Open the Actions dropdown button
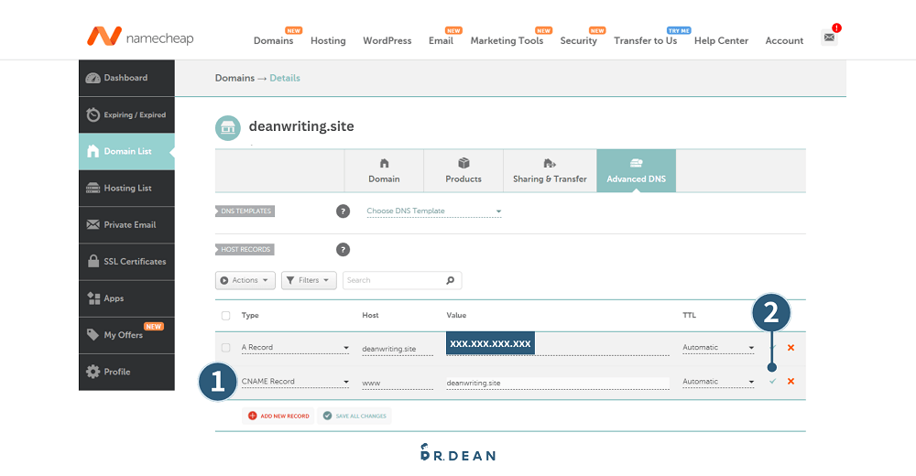 [245, 280]
